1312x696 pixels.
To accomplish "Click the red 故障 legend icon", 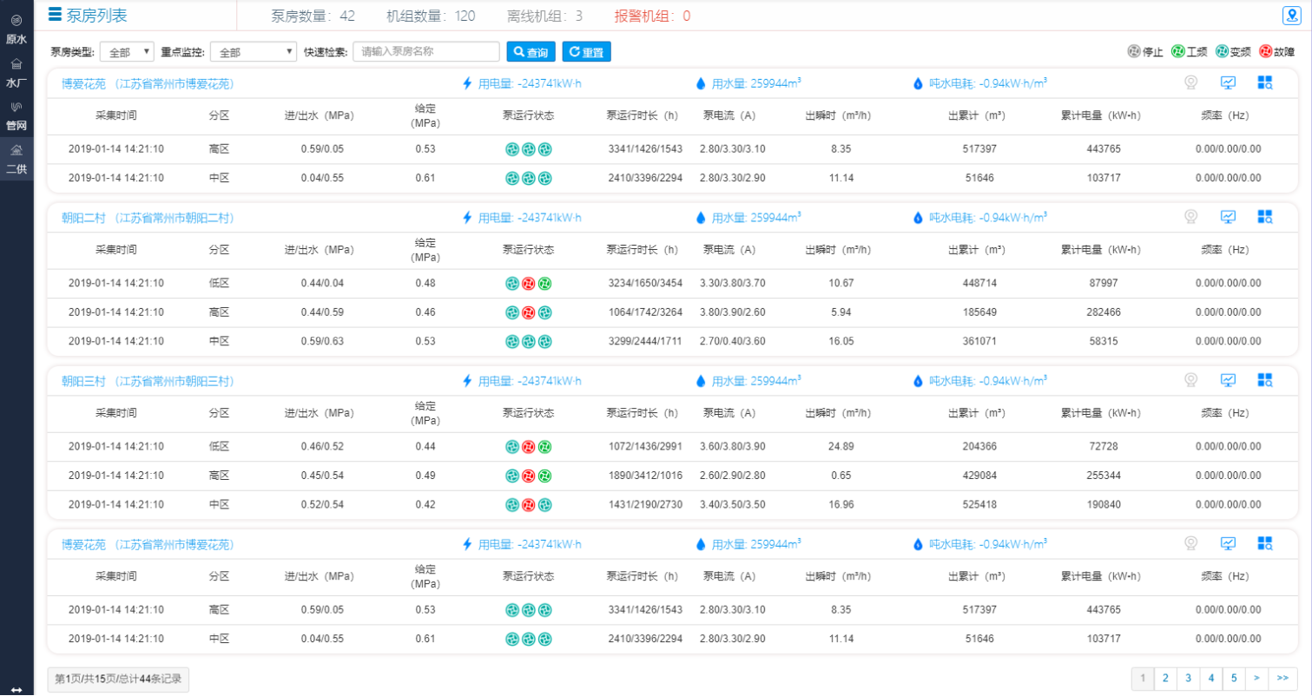I will pos(1265,52).
